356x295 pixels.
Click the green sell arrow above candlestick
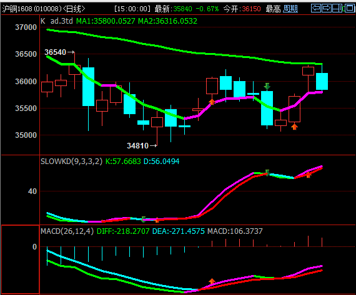click(267, 86)
